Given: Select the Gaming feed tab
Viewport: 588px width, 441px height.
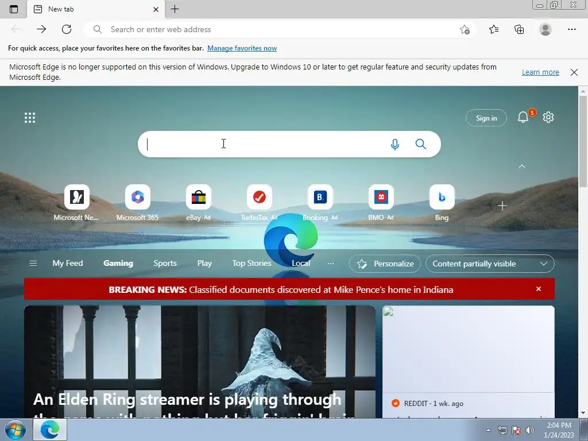Looking at the screenshot, I should pos(118,263).
